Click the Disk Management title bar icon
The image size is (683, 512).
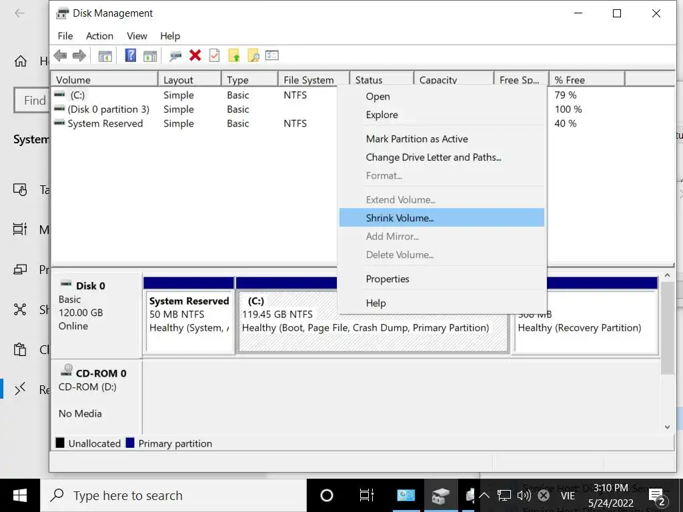[62, 13]
